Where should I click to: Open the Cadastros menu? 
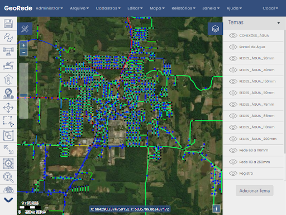coord(108,8)
